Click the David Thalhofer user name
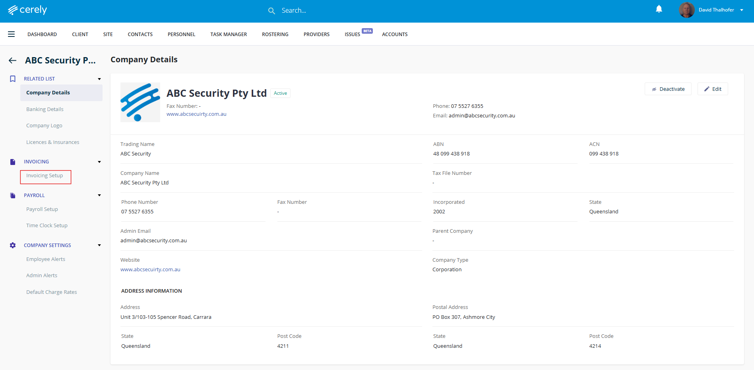Screen dimensions: 754x370 pos(716,10)
